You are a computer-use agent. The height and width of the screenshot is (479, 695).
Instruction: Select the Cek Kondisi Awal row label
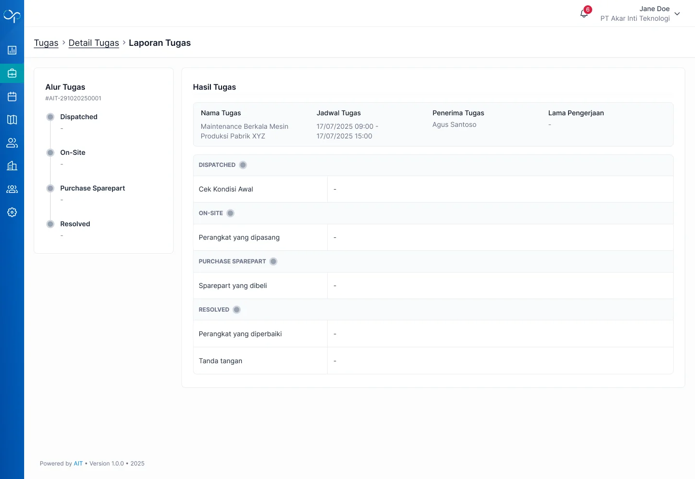click(x=226, y=189)
